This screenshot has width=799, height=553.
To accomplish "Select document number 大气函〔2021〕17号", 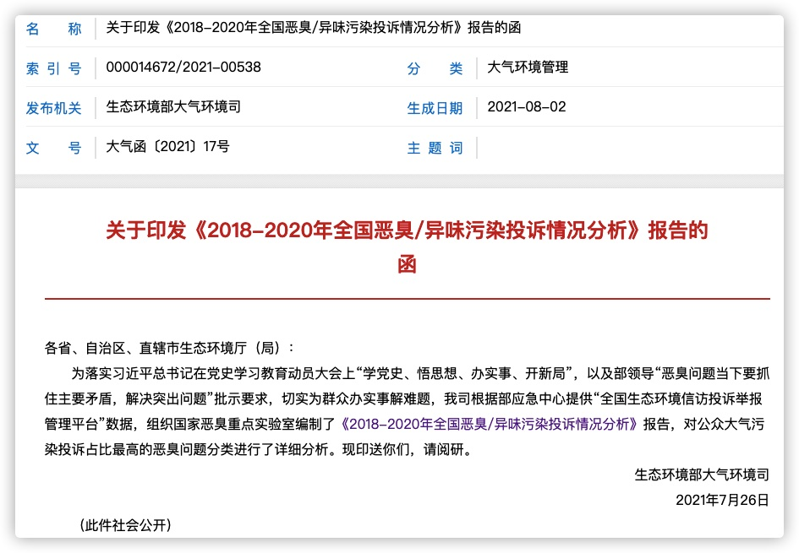I will pyautogui.click(x=167, y=147).
